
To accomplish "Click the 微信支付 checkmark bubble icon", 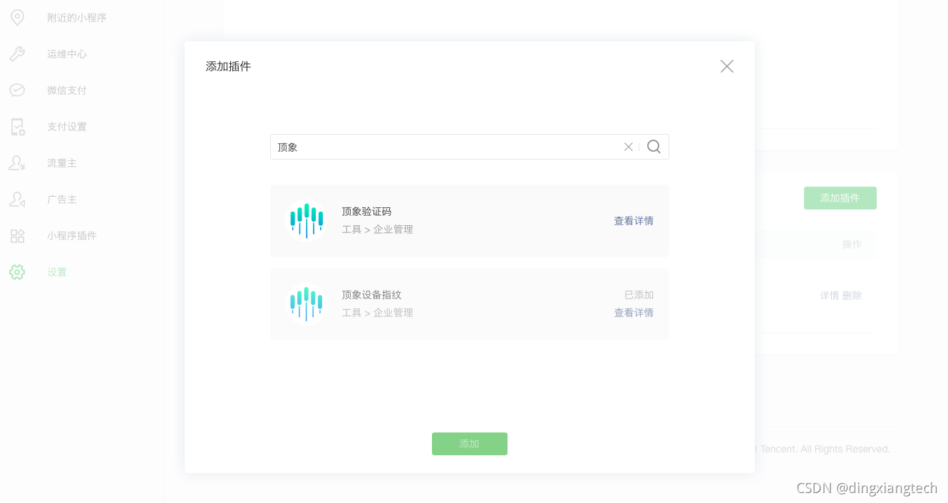I will pos(17,90).
